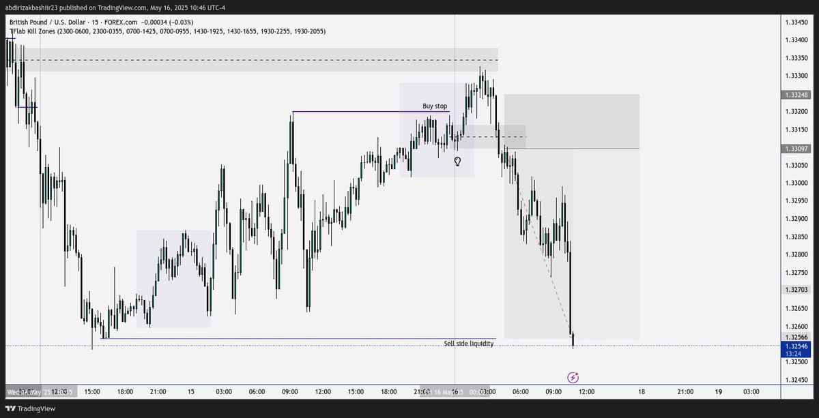This screenshot has width=819, height=418.
Task: Click the TFlab Kill Zones indicator label
Action: 167,31
